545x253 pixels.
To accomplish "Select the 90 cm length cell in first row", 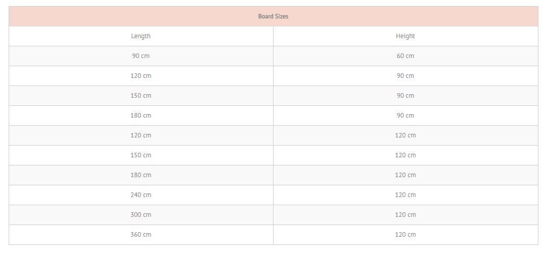I will coord(141,56).
